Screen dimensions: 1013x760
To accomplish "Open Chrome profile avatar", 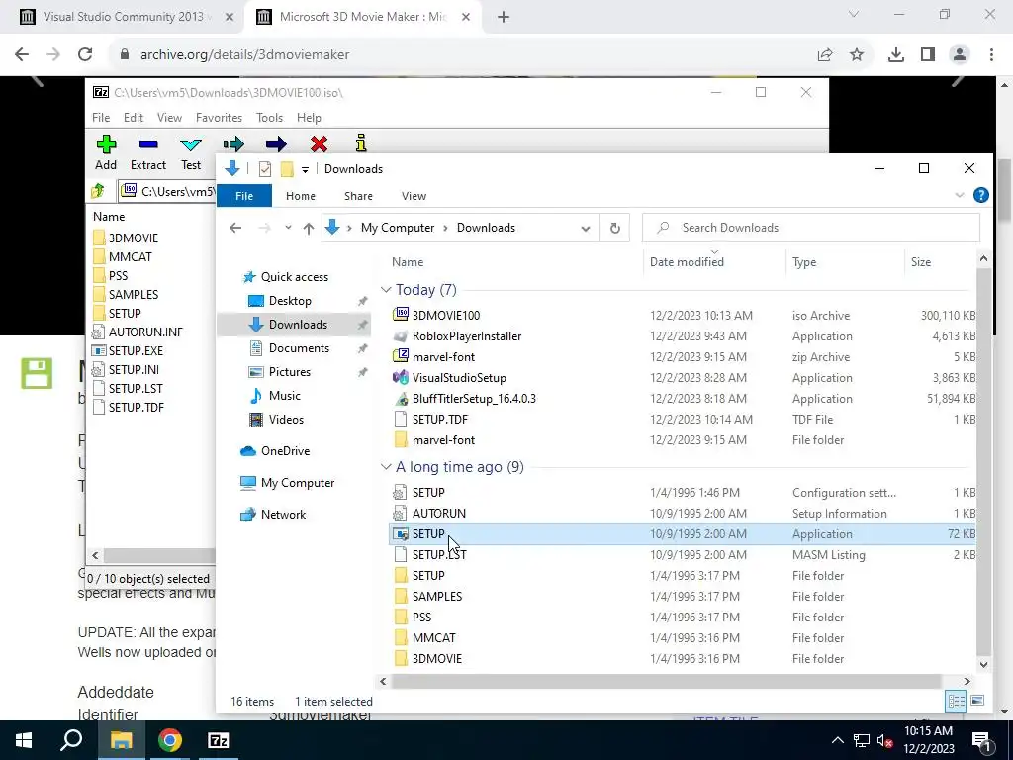I will click(x=960, y=55).
